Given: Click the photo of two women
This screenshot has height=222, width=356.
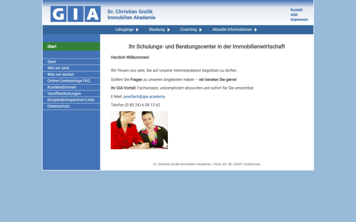Looking at the screenshot, I should (x=139, y=130).
